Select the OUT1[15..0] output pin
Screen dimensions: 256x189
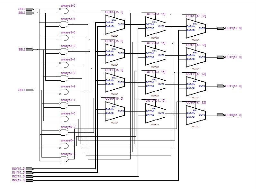221,86
